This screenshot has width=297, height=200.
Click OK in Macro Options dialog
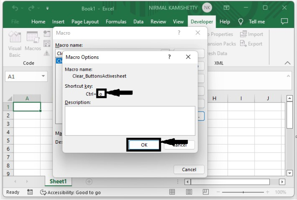144,145
